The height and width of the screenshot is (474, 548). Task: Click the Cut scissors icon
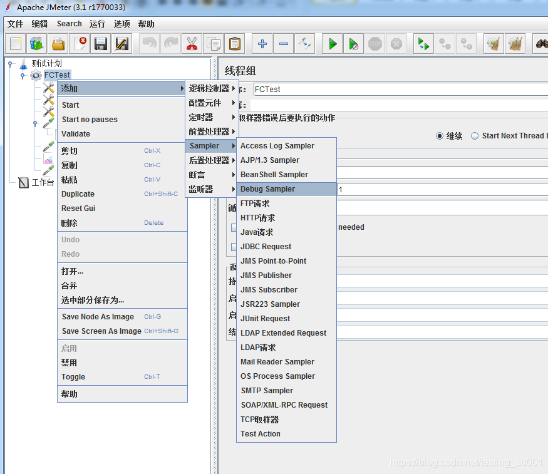tap(192, 44)
